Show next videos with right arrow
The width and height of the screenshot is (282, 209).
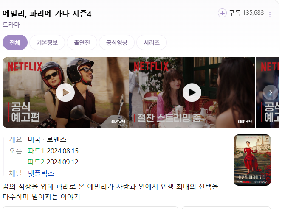tap(270, 92)
